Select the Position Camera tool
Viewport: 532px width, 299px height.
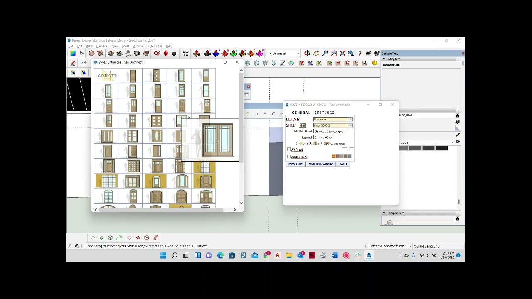[x=360, y=54]
